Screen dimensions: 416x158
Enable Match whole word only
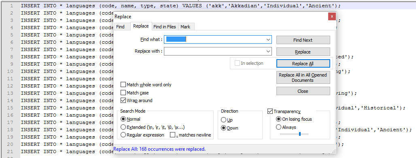pyautogui.click(x=123, y=85)
